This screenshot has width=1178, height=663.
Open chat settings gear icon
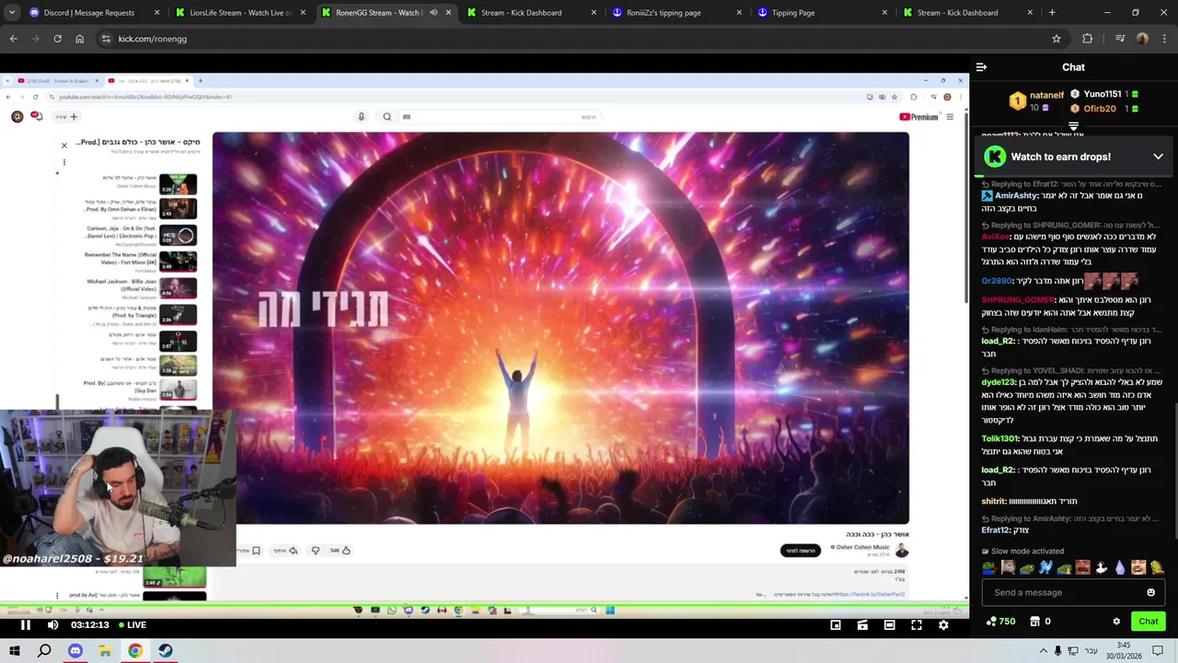tap(1116, 622)
